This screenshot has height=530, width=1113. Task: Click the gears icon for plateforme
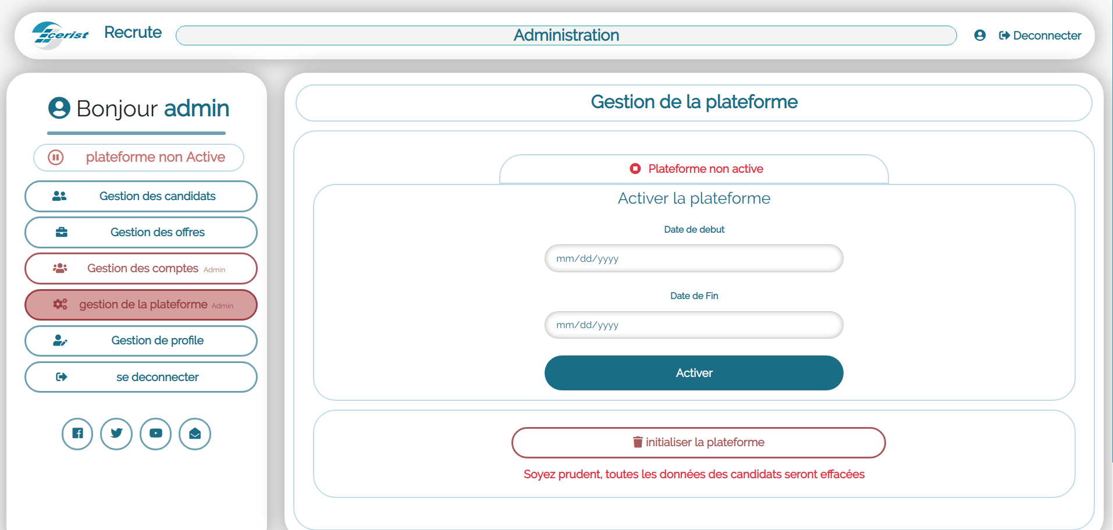pyautogui.click(x=61, y=304)
